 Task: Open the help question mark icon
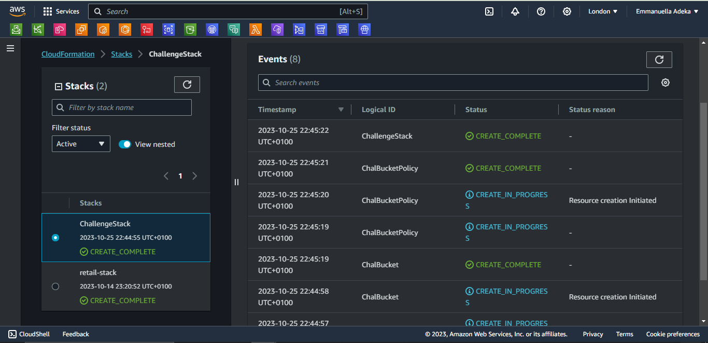pyautogui.click(x=541, y=11)
